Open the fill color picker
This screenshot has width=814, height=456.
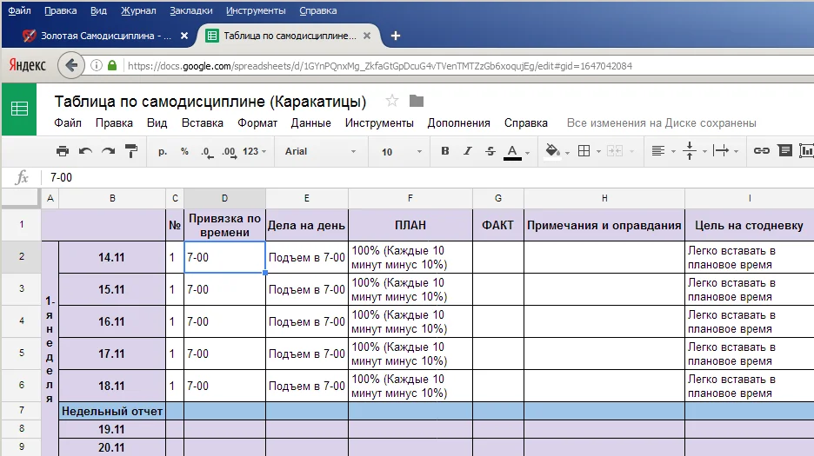click(x=554, y=151)
